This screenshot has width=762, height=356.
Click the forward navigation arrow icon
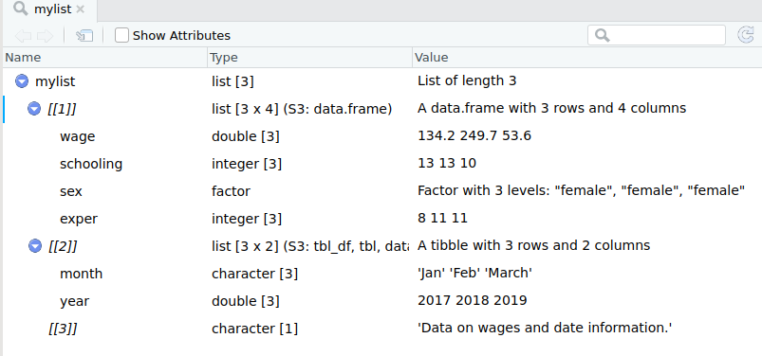45,35
